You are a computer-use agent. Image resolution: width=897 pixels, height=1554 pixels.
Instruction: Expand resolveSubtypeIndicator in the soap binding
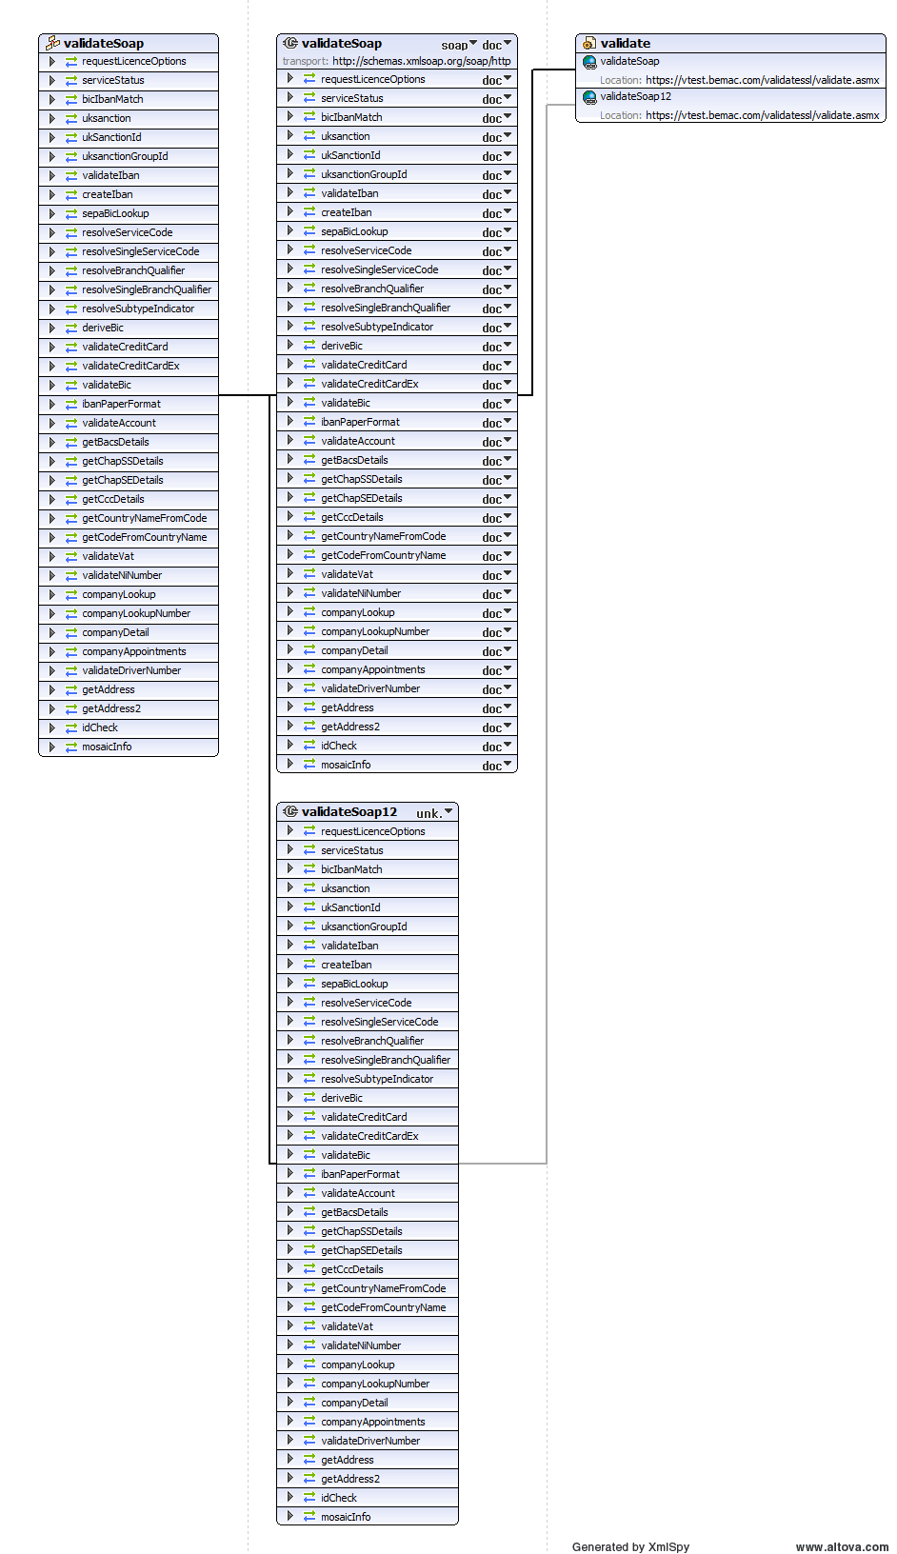(290, 326)
